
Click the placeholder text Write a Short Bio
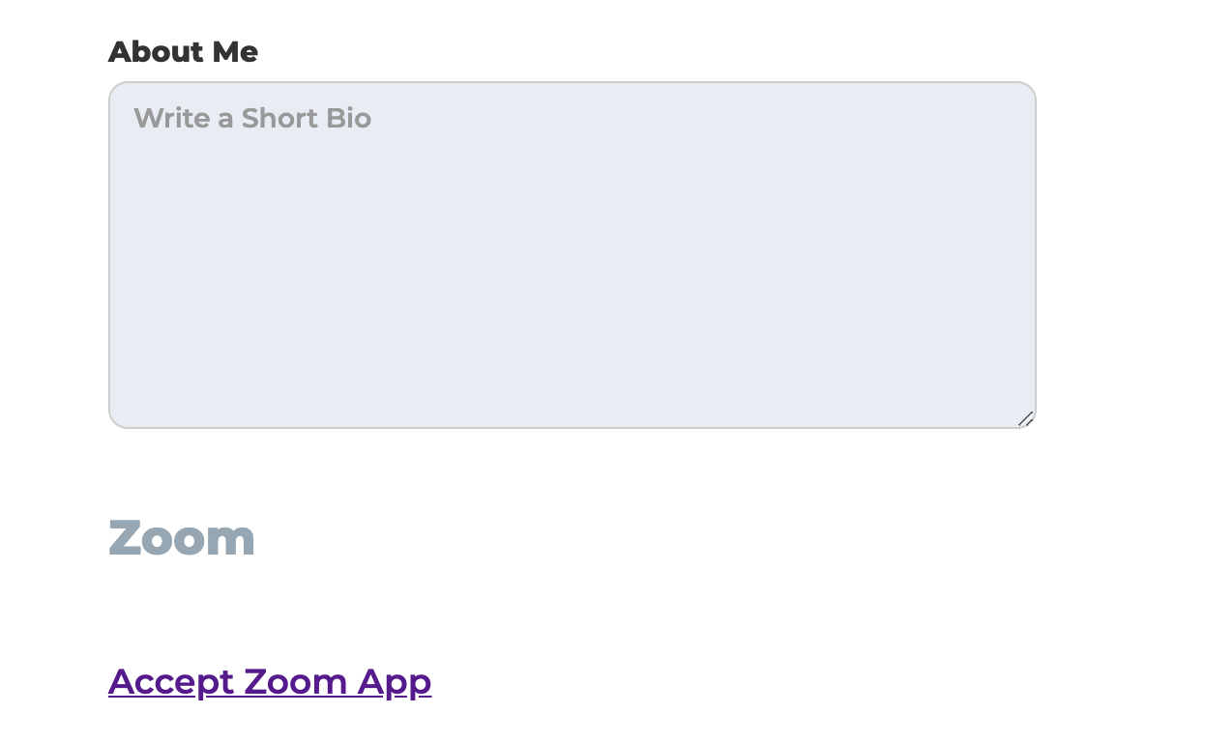point(252,118)
